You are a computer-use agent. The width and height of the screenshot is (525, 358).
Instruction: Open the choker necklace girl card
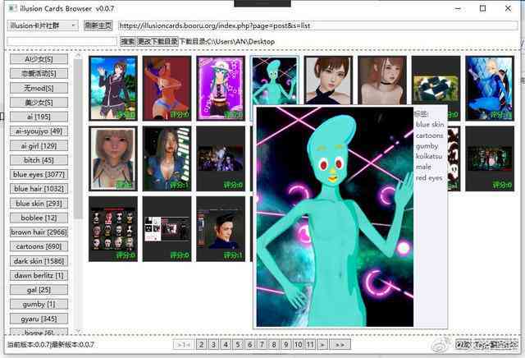(382, 80)
